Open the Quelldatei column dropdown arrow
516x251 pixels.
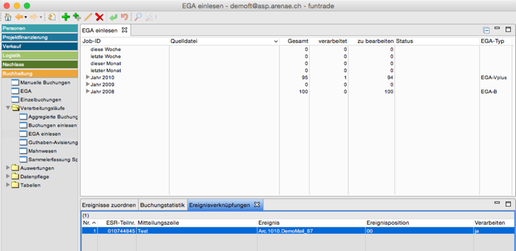(275, 41)
